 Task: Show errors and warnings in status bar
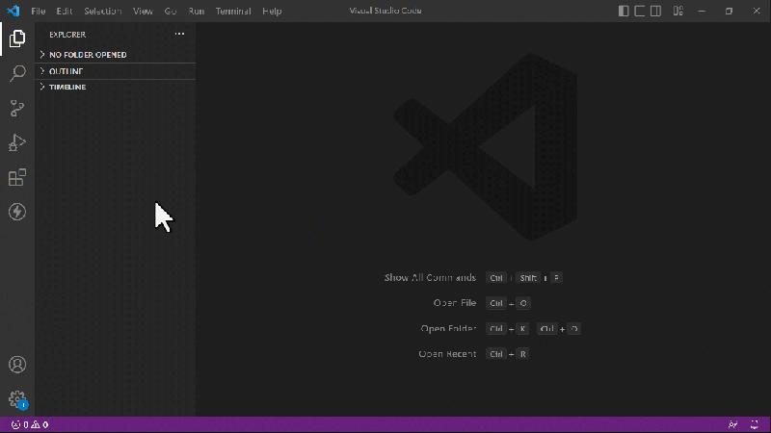click(x=30, y=424)
